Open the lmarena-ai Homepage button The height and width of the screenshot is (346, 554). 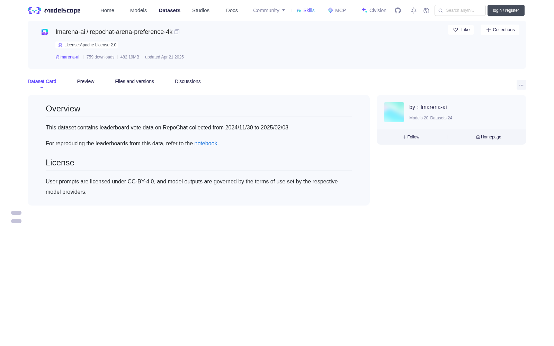click(489, 137)
